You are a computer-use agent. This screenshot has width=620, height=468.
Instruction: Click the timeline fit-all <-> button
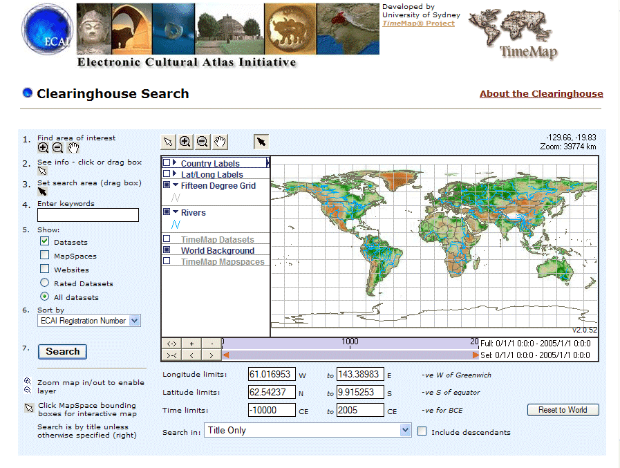pos(171,344)
